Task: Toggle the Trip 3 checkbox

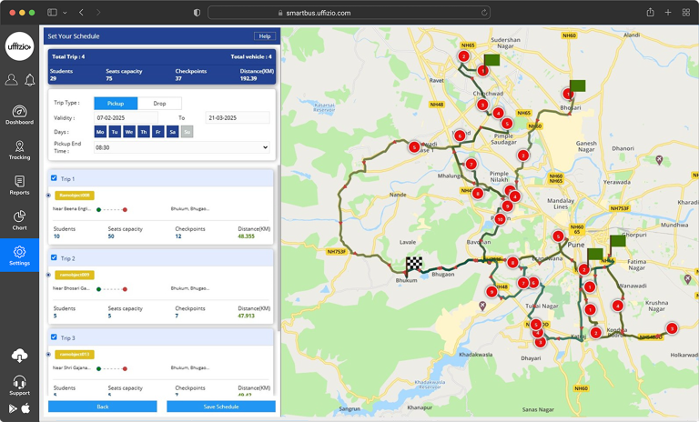Action: click(x=54, y=337)
